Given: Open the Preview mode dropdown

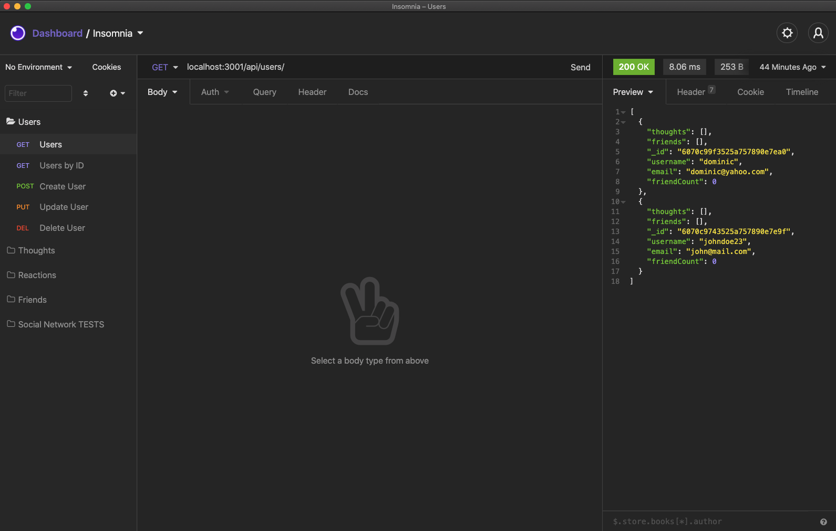Looking at the screenshot, I should tap(633, 92).
